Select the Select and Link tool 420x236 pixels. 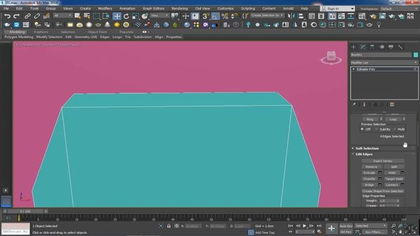click(x=28, y=16)
